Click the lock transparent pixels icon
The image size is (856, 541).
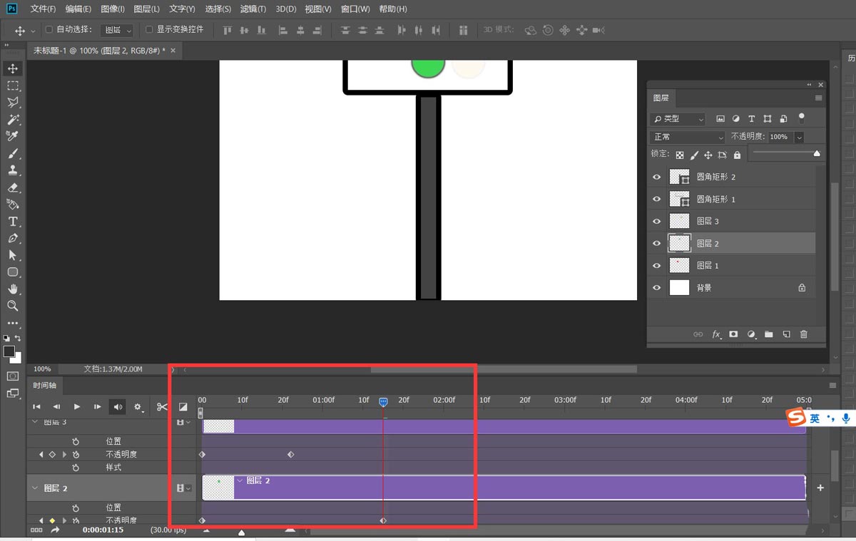click(x=680, y=155)
